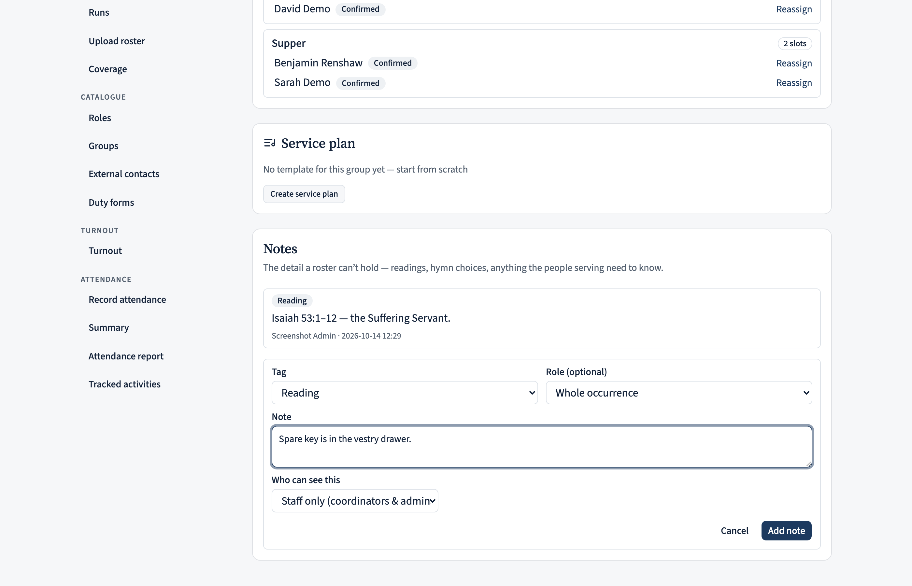Open attendance Summary page

point(108,327)
